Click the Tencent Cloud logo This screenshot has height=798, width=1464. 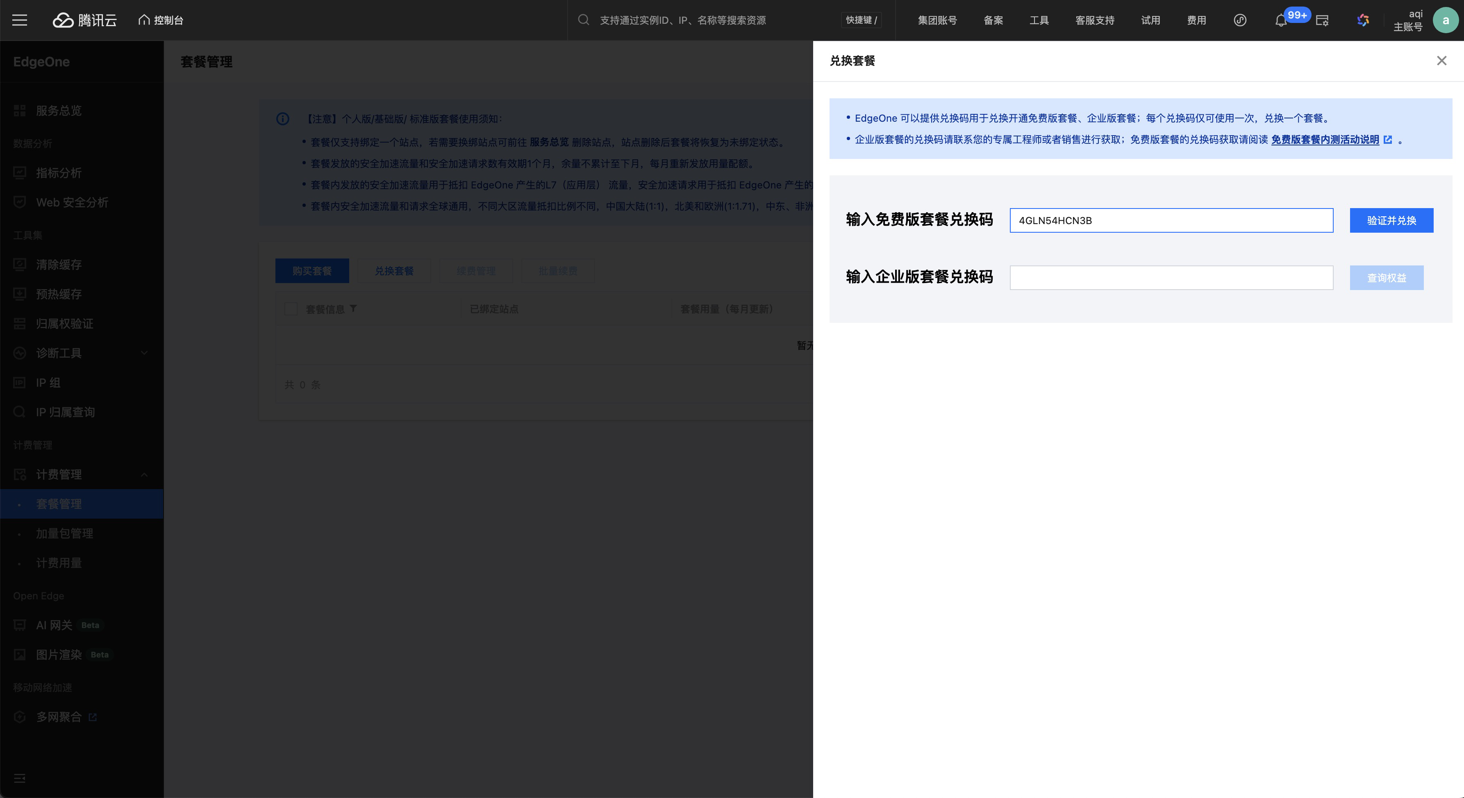click(85, 20)
